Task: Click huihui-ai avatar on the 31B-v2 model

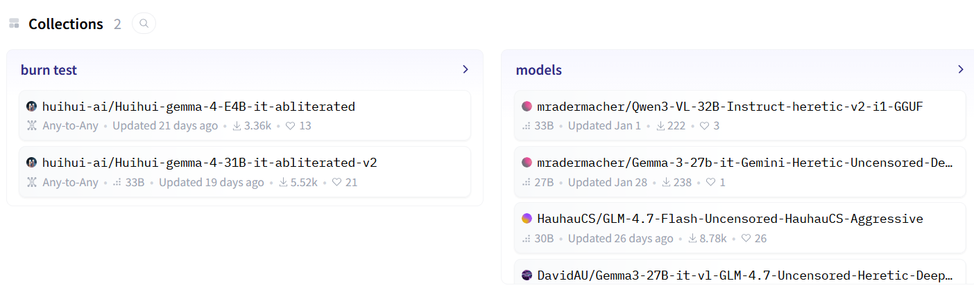Action: (31, 163)
